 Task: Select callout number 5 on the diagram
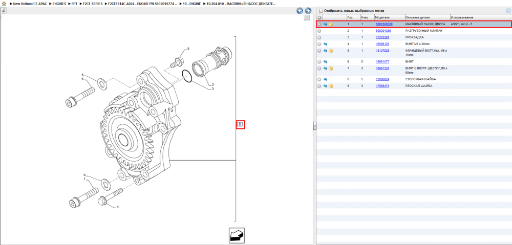188,49
